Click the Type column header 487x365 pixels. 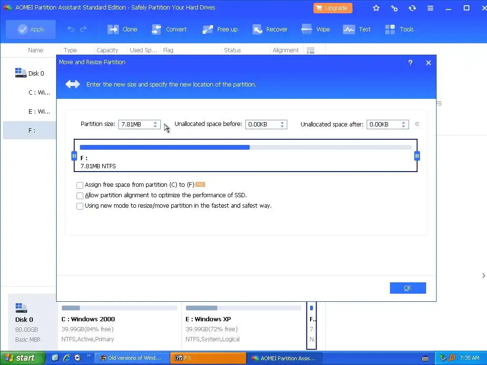(x=70, y=50)
